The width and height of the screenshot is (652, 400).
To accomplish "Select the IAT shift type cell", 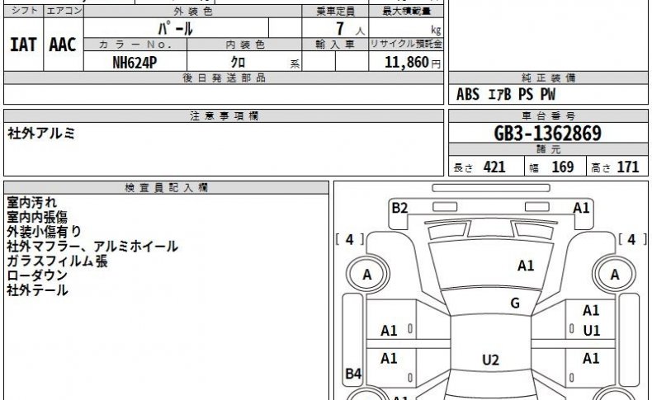I will pyautogui.click(x=23, y=45).
